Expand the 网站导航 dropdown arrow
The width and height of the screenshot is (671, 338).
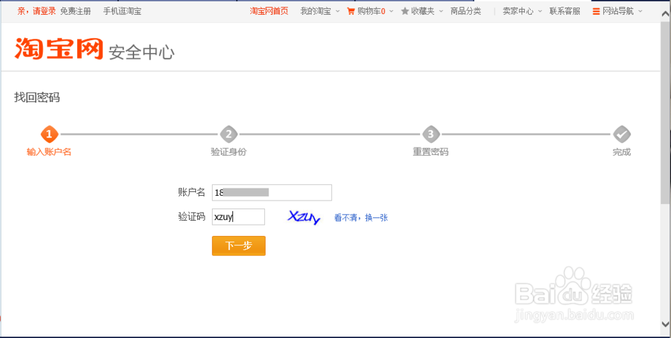[x=640, y=11]
